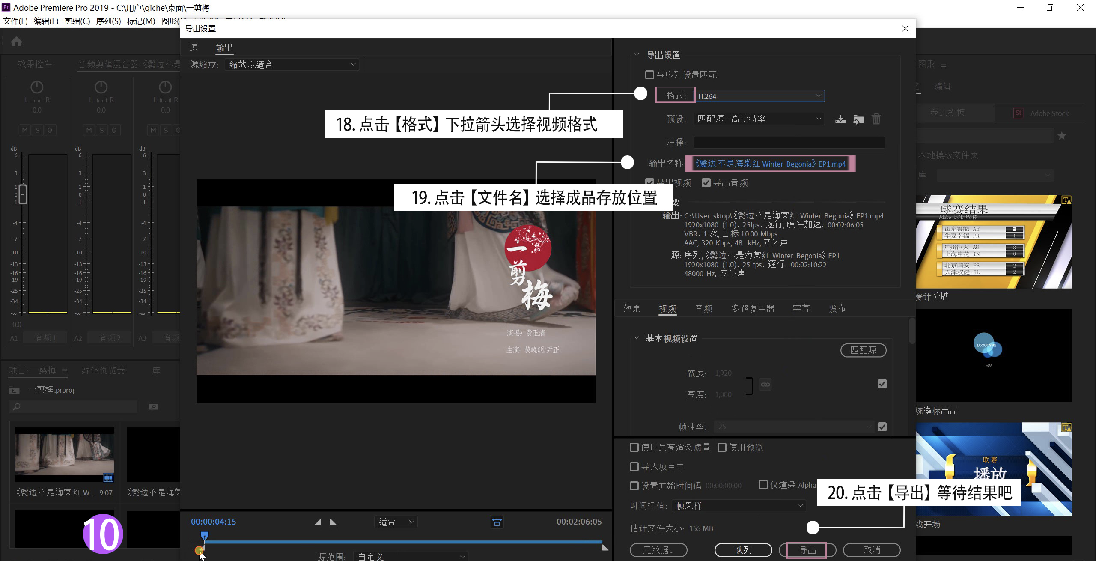
Task: Enable 使用预览 checkbox
Action: click(x=722, y=447)
